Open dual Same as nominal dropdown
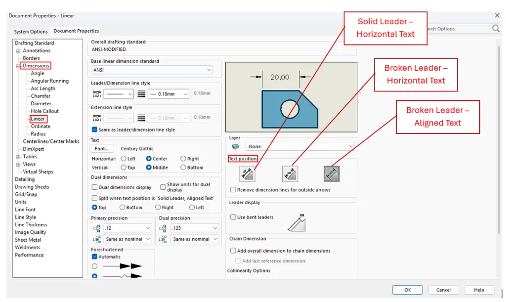The height and width of the screenshot is (302, 506). tap(195, 239)
